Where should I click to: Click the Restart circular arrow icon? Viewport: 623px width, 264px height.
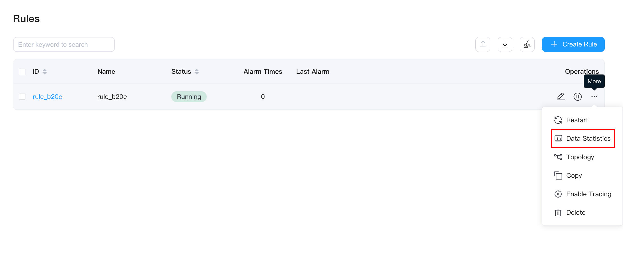tap(558, 120)
